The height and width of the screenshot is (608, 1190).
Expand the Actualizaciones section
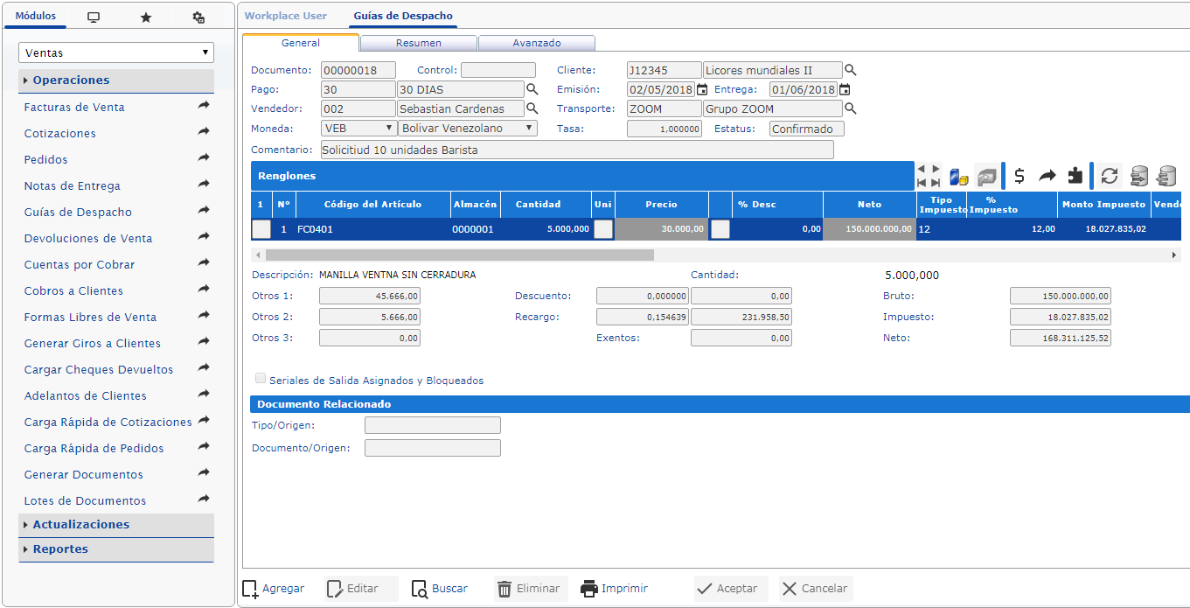[x=116, y=525]
